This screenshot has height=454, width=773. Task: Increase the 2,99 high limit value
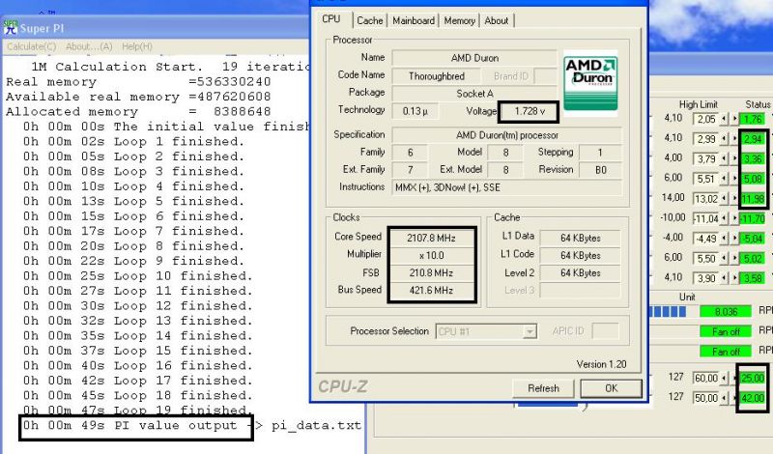click(734, 139)
